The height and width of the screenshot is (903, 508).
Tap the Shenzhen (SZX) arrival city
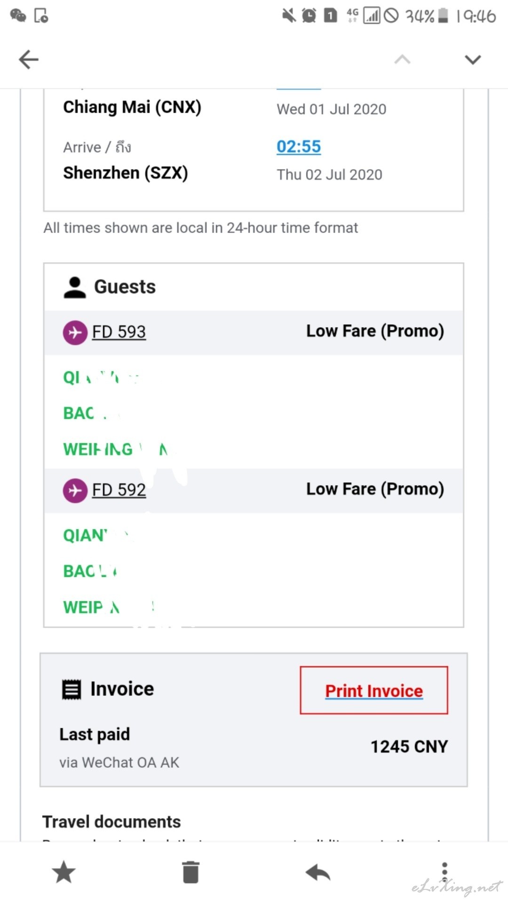point(126,173)
